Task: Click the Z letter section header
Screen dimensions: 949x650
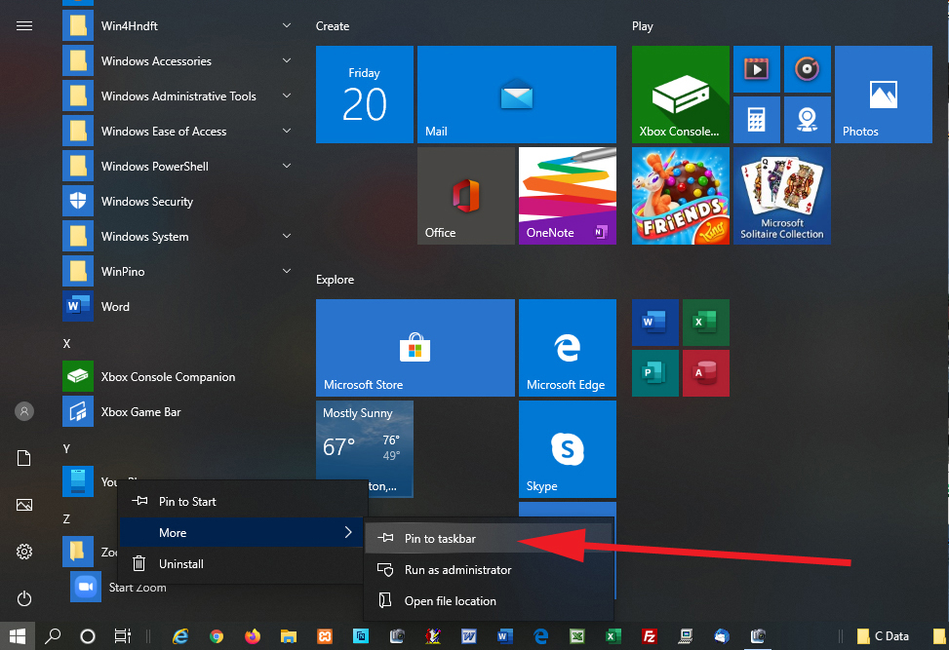Action: (66, 518)
